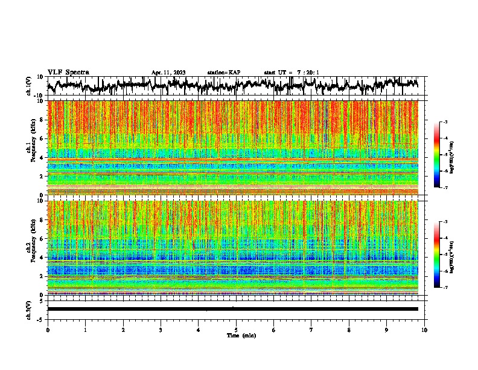The width and height of the screenshot is (478, 370).
Task: Click the "Time (min)" axis label
Action: point(241,336)
